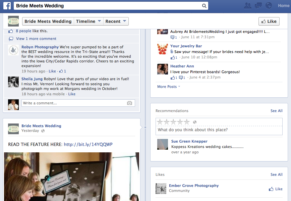The width and height of the screenshot is (291, 201).
Task: Click 'June 10 at 12:08pm' timestamp
Action: pyautogui.click(x=199, y=57)
